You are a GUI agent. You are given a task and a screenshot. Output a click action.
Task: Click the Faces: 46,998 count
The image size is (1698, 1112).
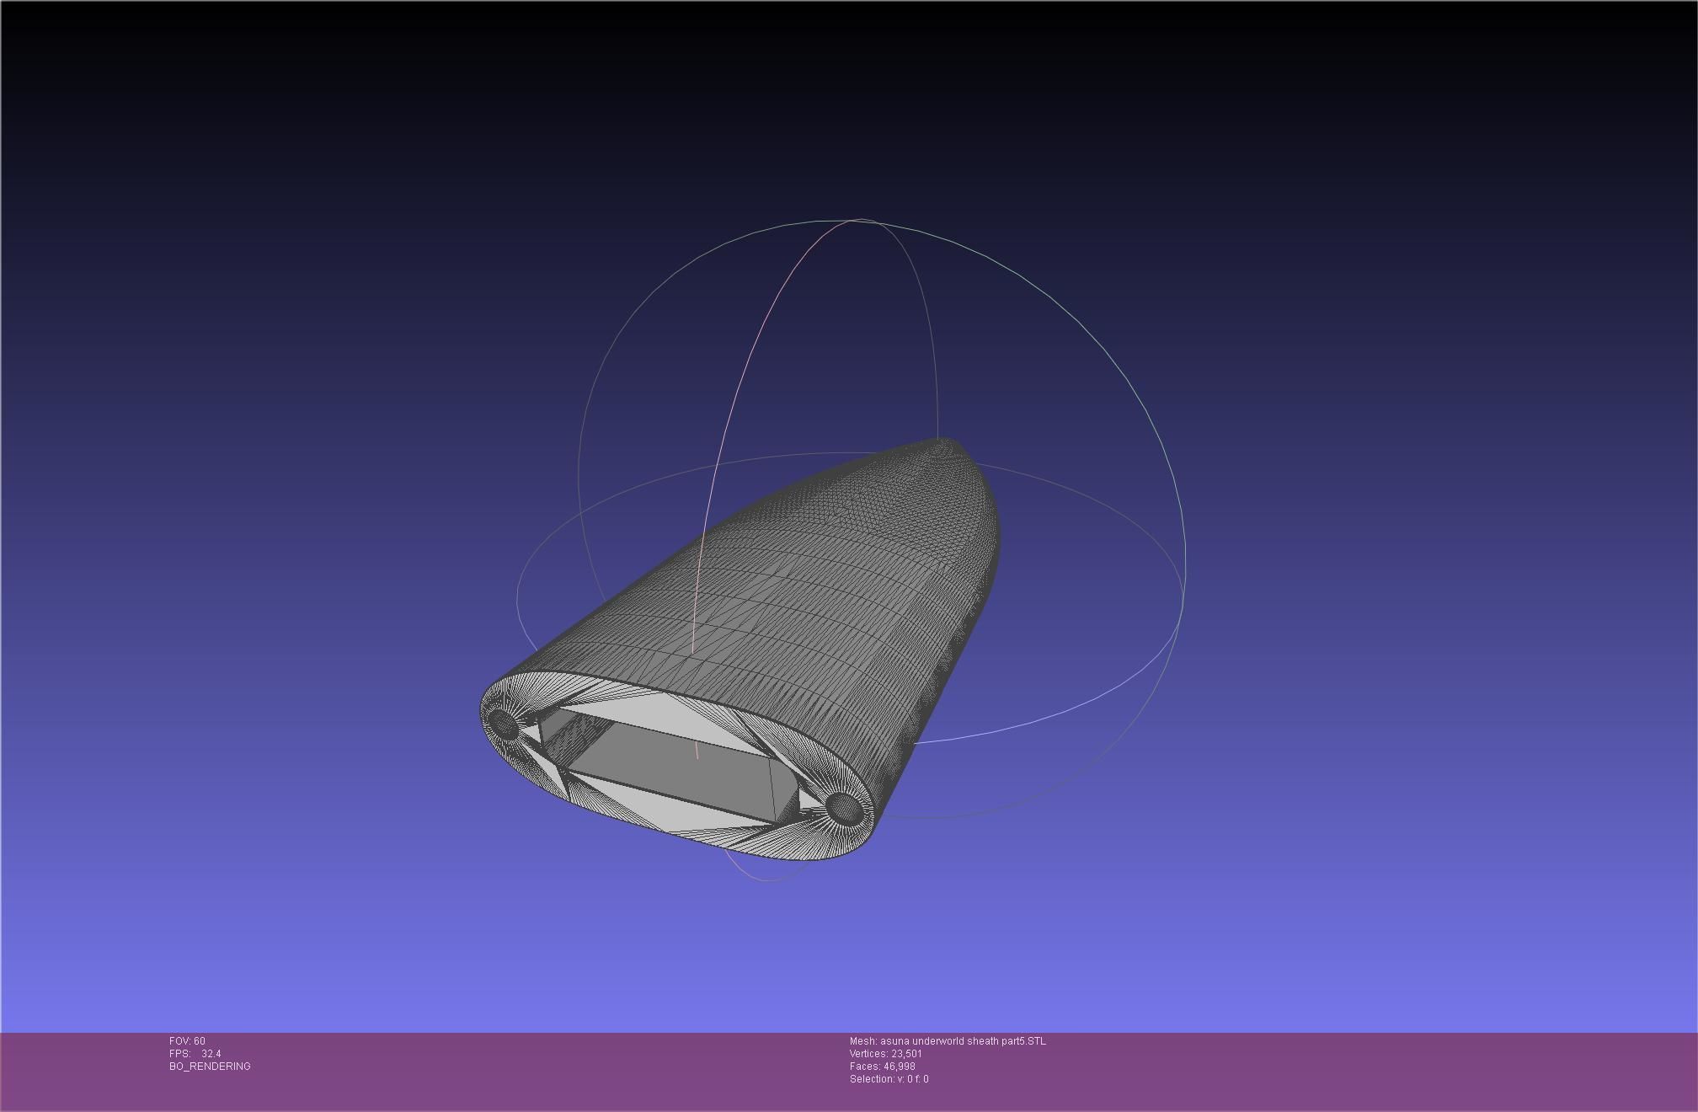tap(882, 1067)
